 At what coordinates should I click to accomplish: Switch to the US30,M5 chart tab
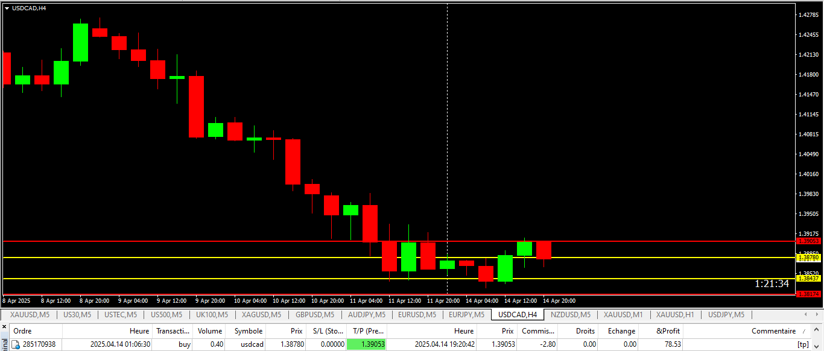77,315
